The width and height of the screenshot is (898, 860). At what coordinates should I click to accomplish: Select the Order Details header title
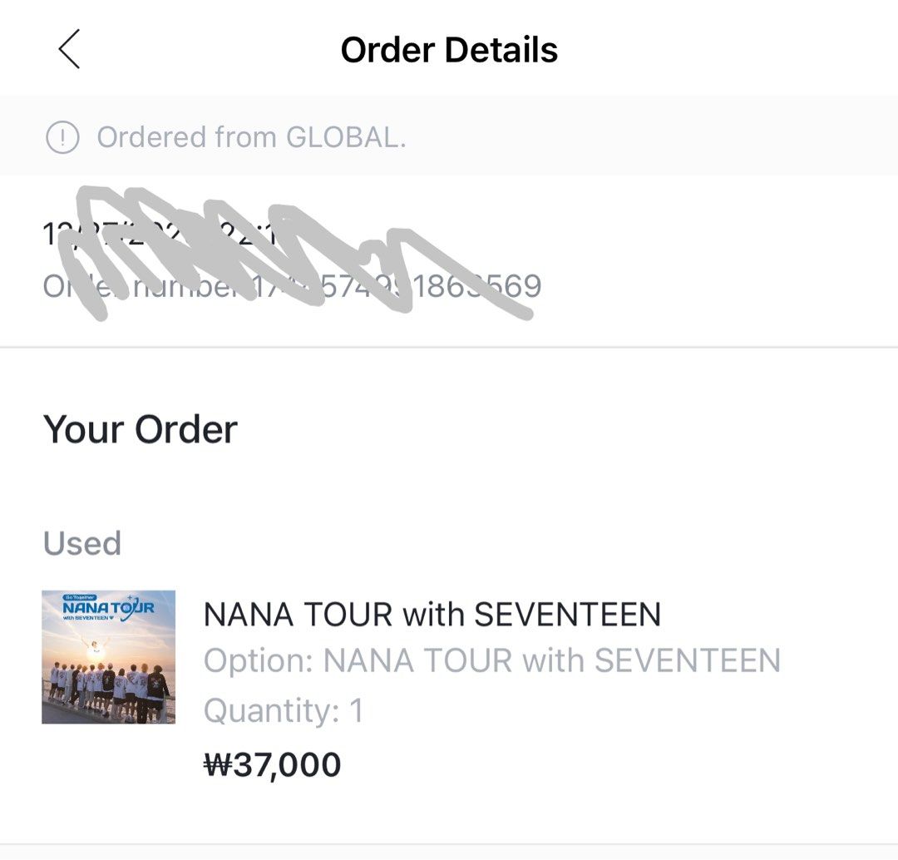[x=449, y=49]
